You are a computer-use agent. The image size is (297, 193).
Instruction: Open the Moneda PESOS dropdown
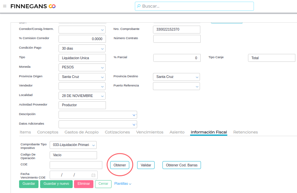[x=102, y=68]
